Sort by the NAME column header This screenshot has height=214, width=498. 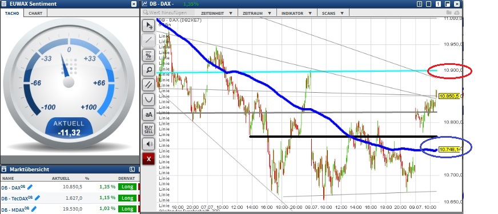[x=8, y=178]
